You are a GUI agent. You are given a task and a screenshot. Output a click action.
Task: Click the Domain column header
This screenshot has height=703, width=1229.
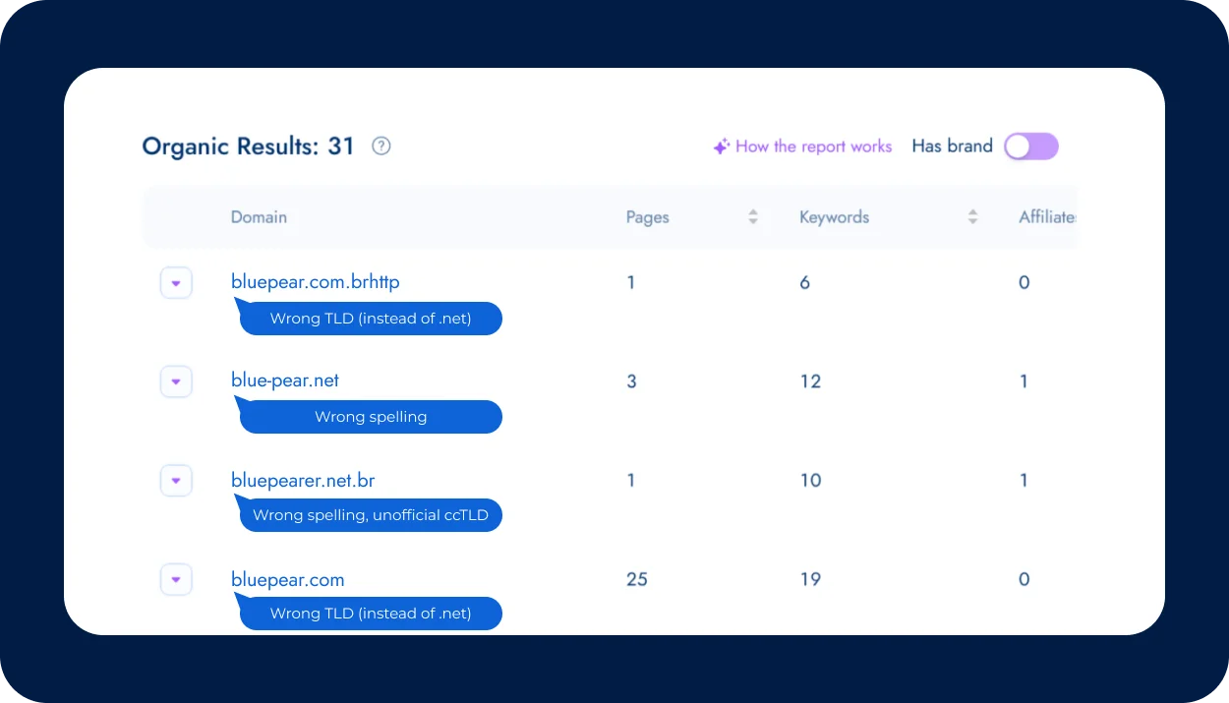click(x=259, y=217)
